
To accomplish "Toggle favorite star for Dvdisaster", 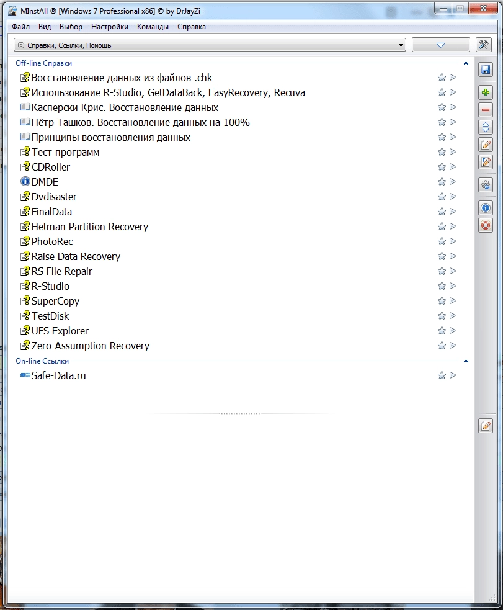I will click(x=442, y=197).
